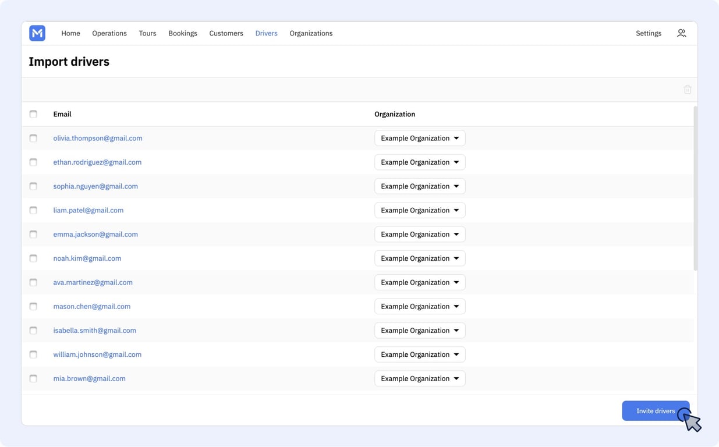Click the Email column header
The height and width of the screenshot is (447, 719).
pos(62,114)
